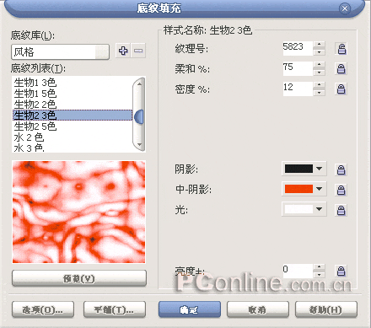
Task: Increase 亮度± with up arrow
Action: [x=319, y=267]
